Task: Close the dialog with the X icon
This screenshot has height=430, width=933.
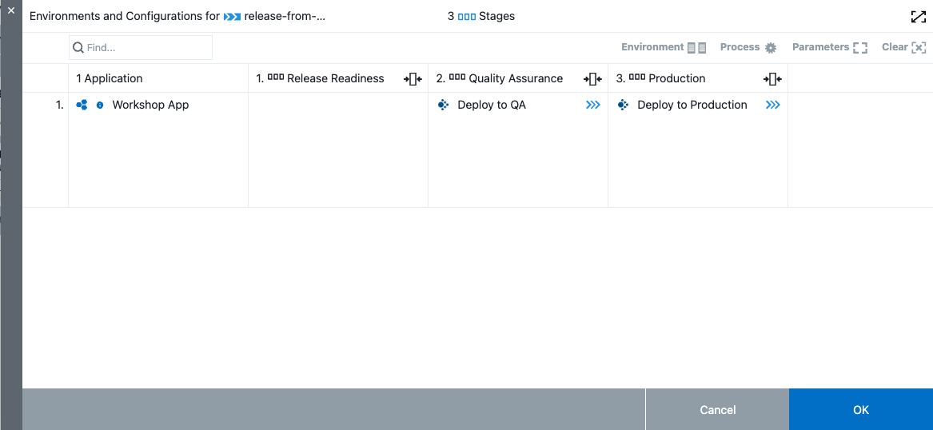Action: coord(10,10)
